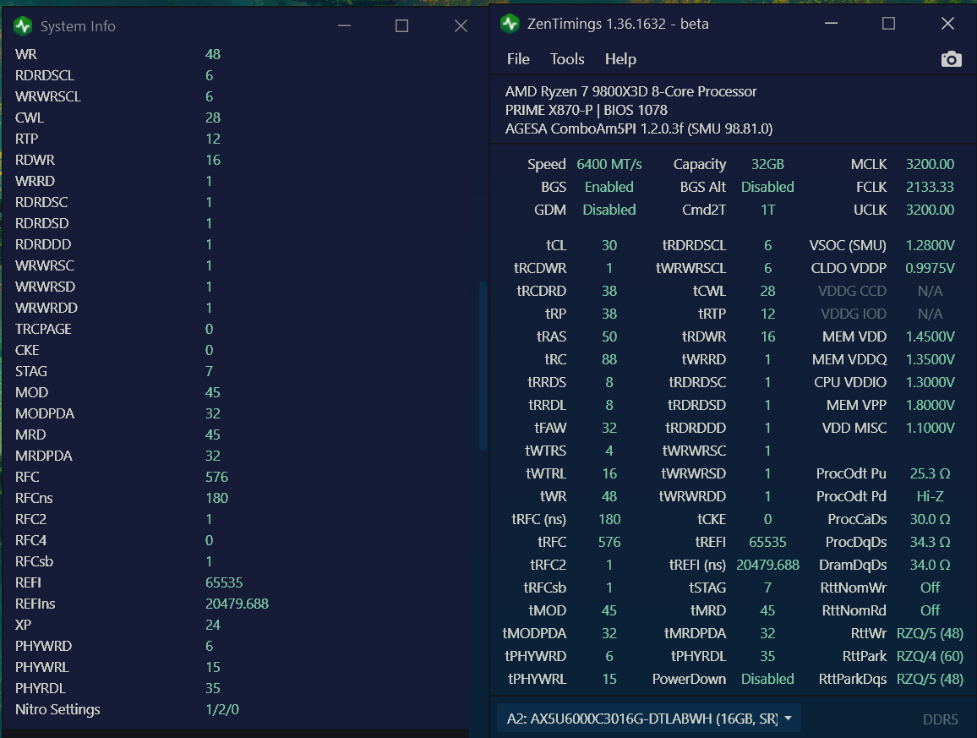Click the ZenTimings app logo icon
977x738 pixels.
point(510,24)
